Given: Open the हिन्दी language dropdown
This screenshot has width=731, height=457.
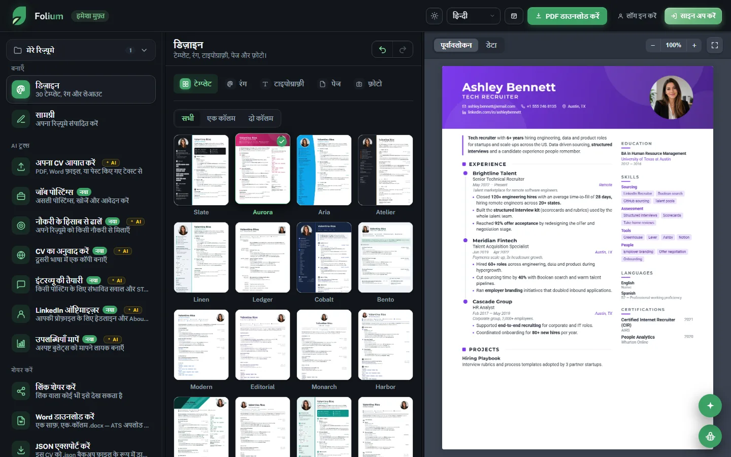Looking at the screenshot, I should click(473, 16).
